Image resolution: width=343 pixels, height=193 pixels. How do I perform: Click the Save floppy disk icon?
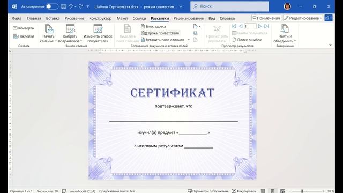[63, 6]
